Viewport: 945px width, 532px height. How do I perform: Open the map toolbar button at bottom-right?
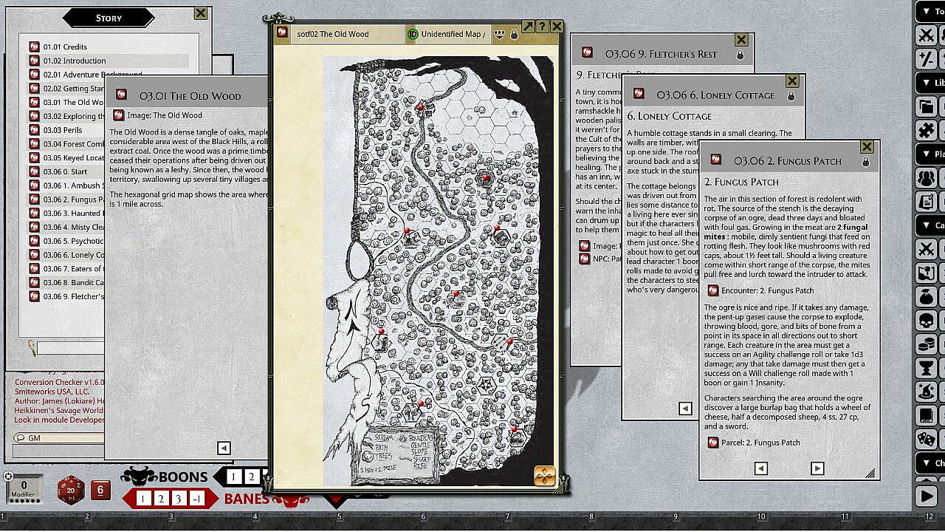[544, 475]
